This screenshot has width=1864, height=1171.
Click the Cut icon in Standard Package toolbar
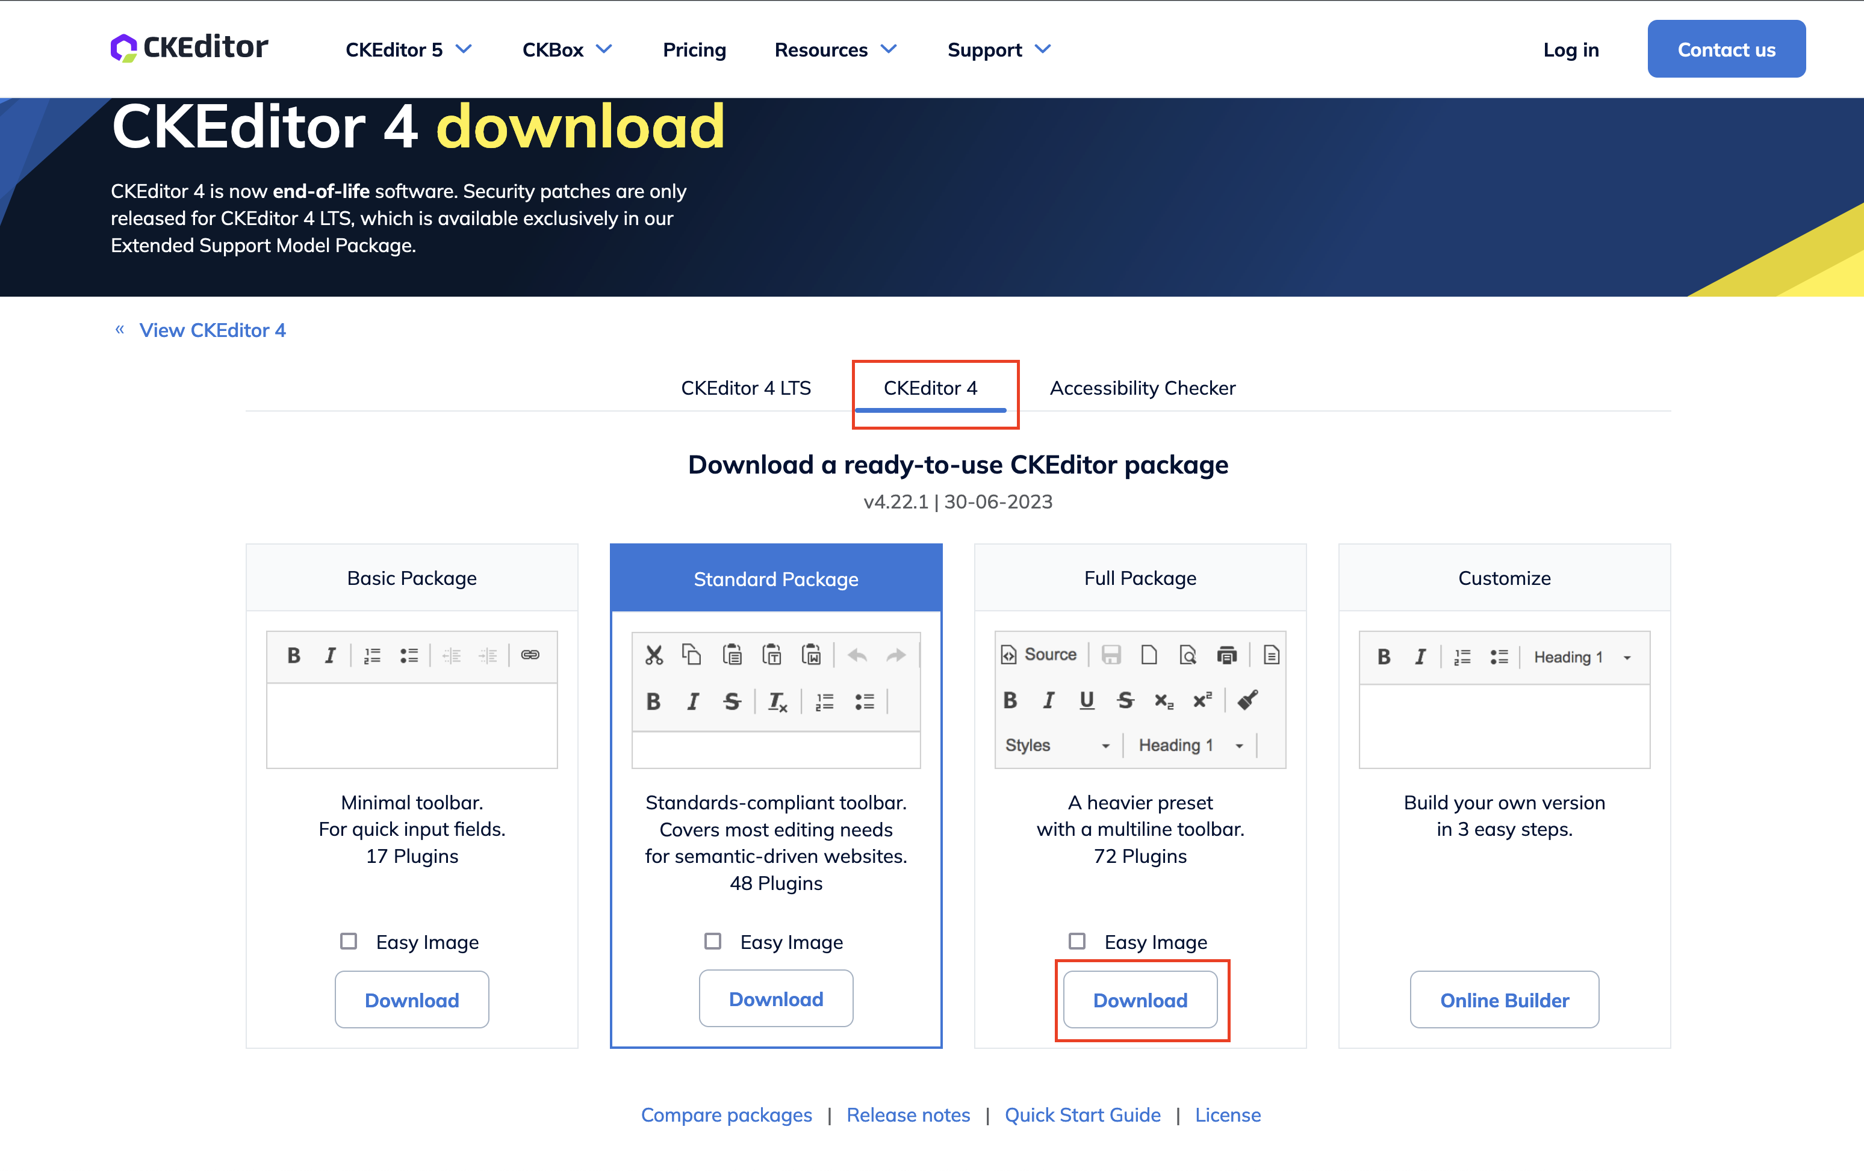point(654,655)
